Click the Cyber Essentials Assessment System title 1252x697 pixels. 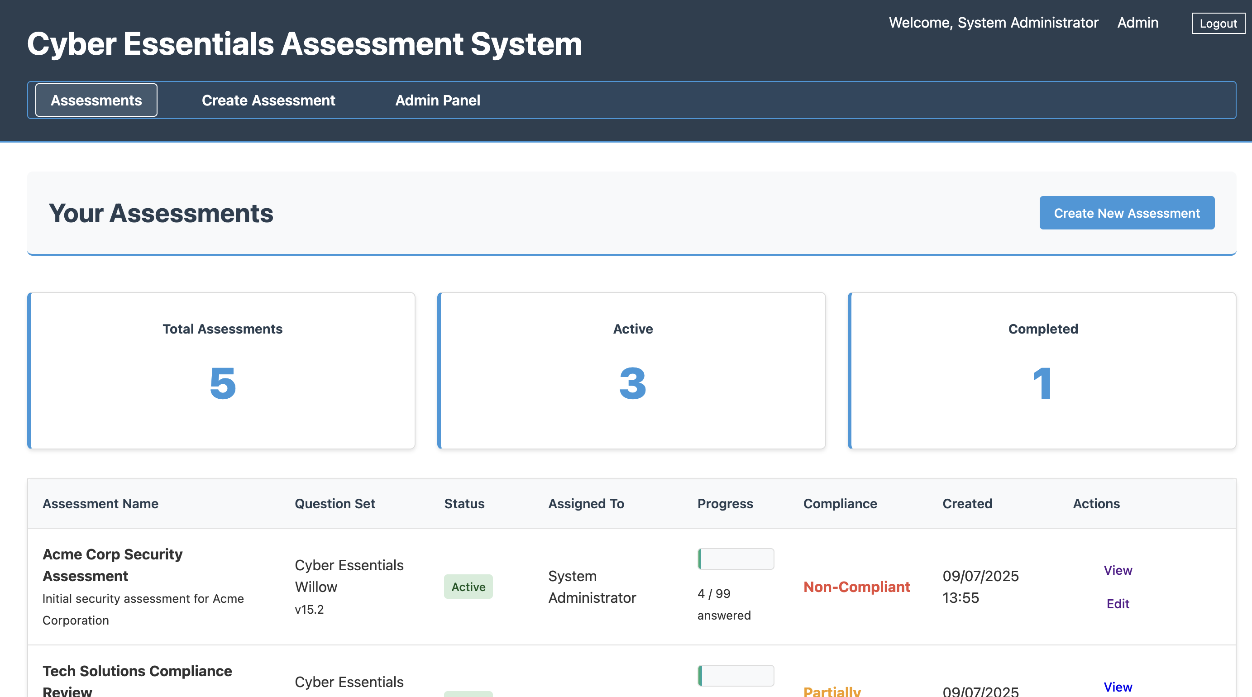pos(304,44)
